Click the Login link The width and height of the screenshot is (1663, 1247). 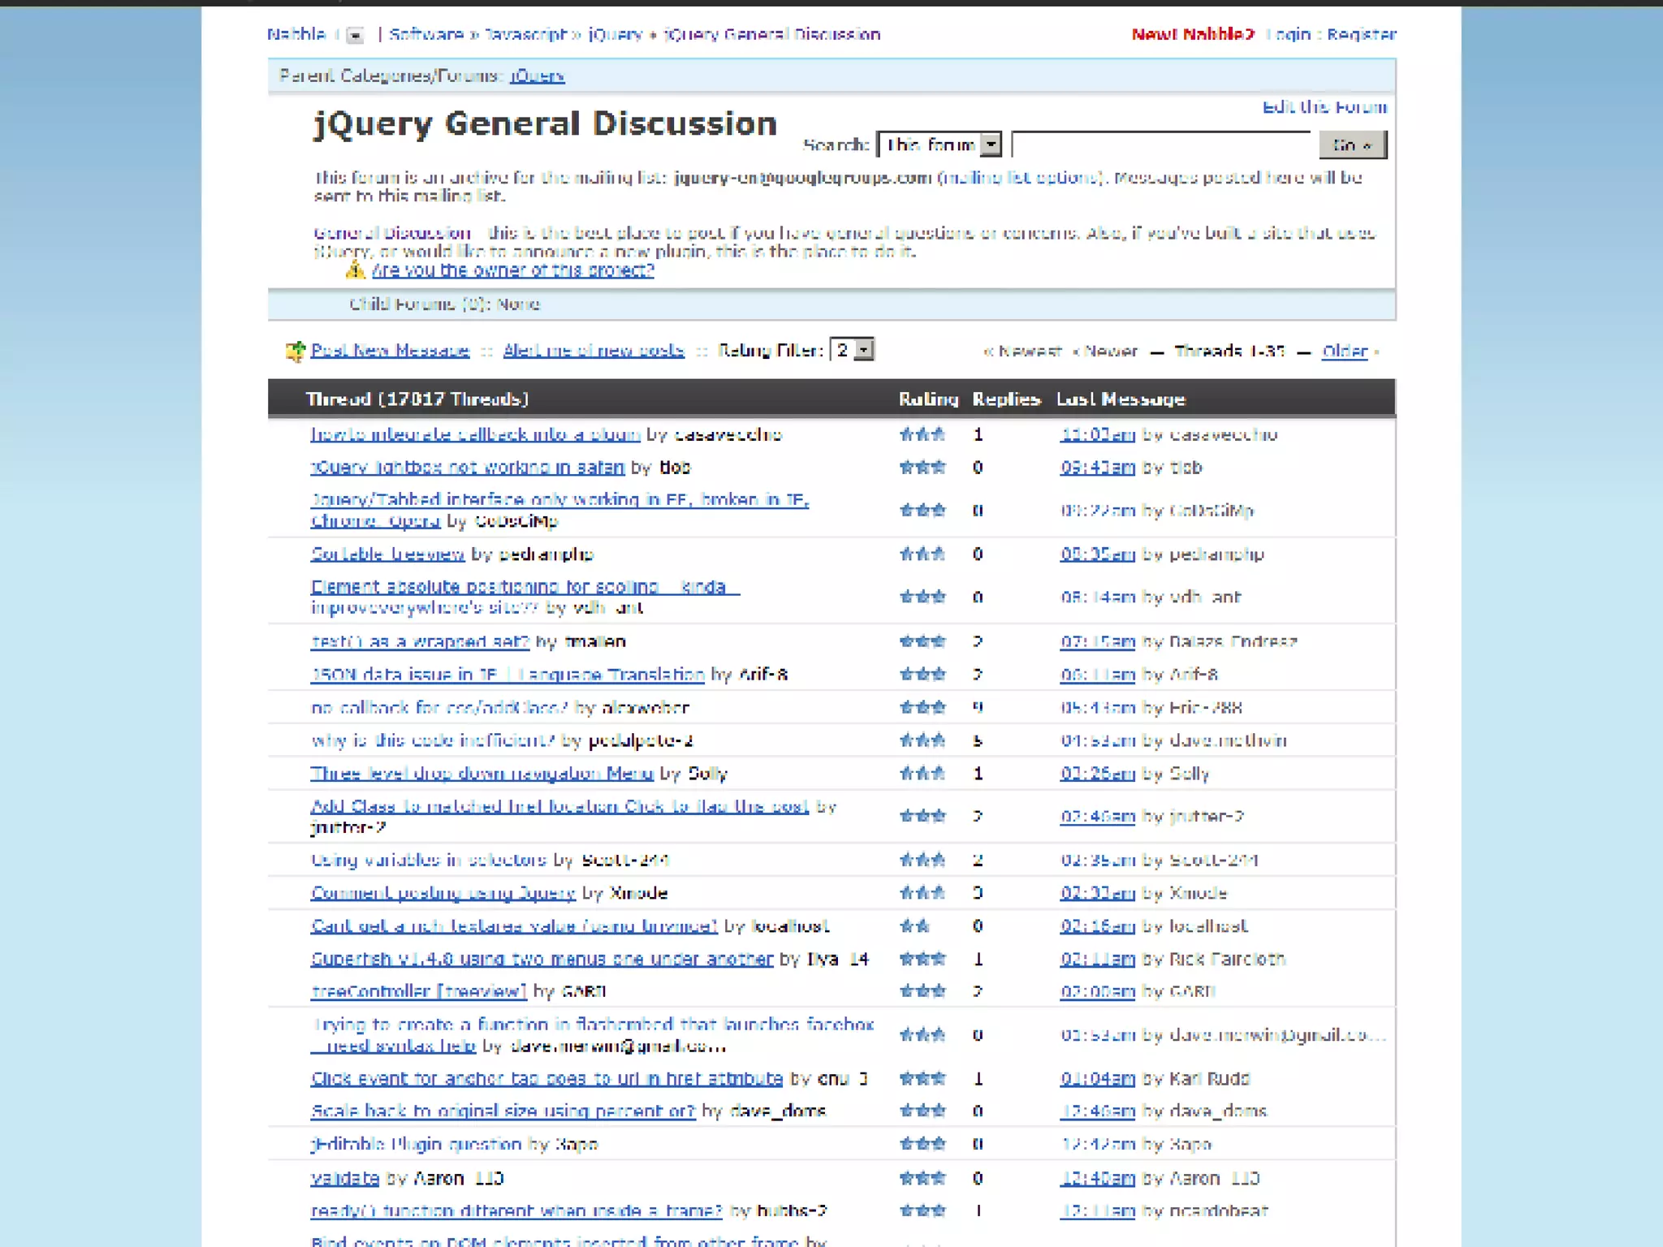[1289, 34]
